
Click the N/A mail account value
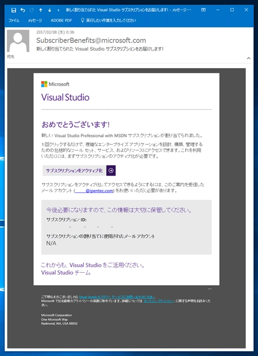pyautogui.click(x=51, y=243)
